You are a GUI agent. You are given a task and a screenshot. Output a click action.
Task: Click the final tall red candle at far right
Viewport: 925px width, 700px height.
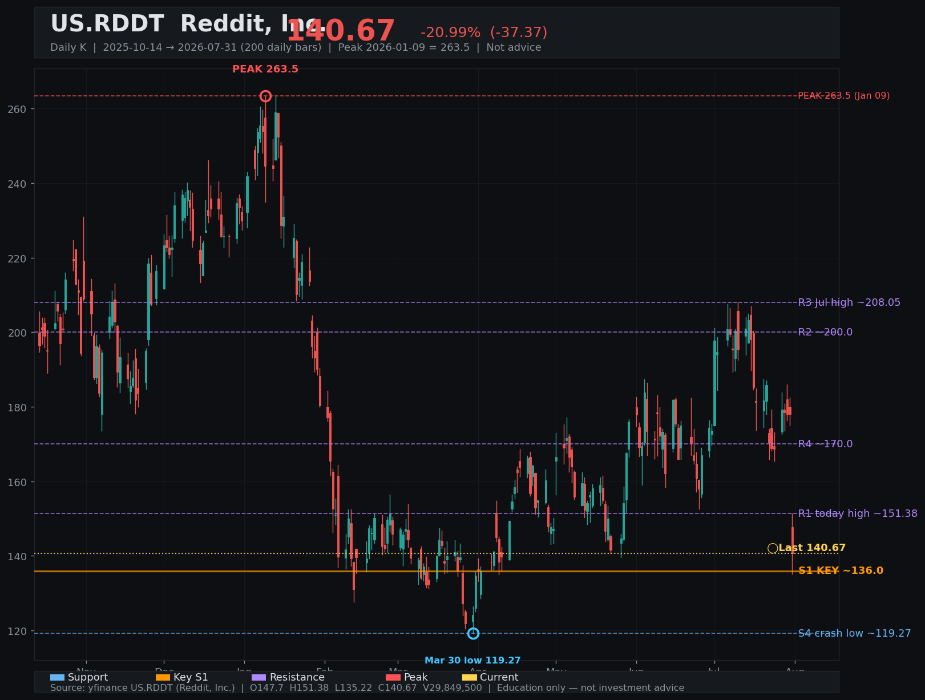(x=792, y=543)
